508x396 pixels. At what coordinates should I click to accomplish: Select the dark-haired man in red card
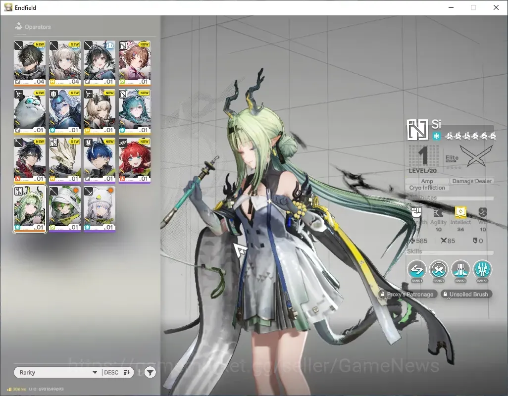[30, 160]
